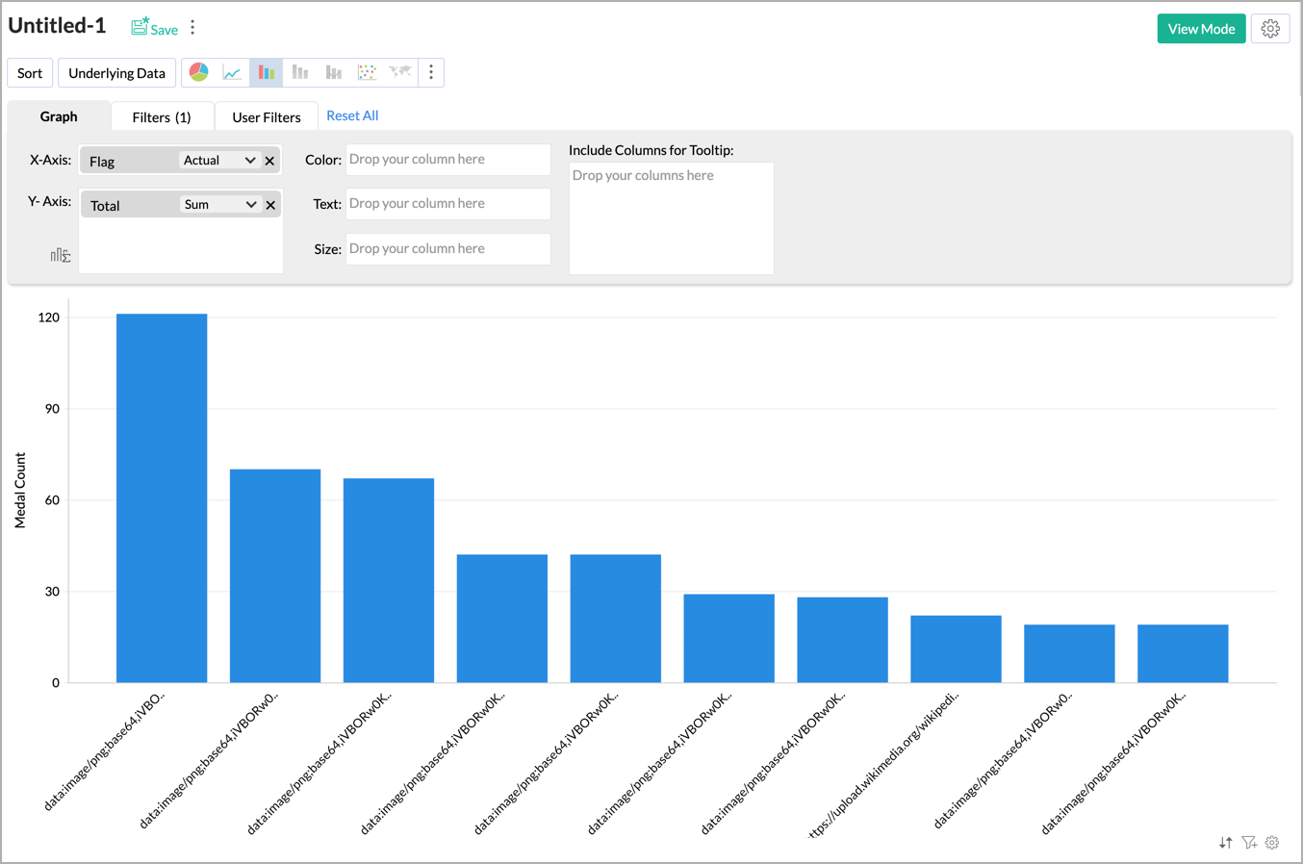Viewport: 1303px width, 864px height.
Task: Switch to the Filters (1) tab
Action: pyautogui.click(x=162, y=117)
